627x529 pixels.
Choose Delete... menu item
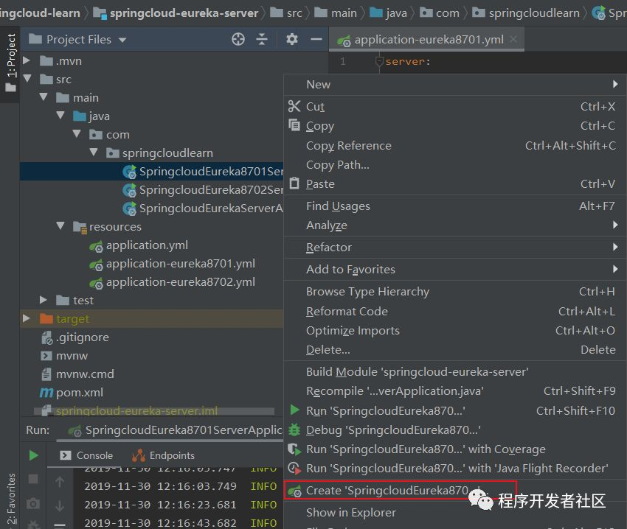coord(455,350)
